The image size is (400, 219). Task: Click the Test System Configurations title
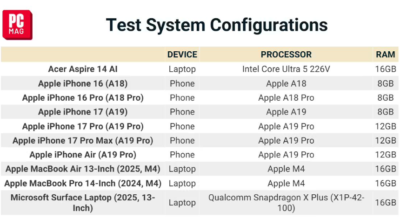(x=217, y=24)
